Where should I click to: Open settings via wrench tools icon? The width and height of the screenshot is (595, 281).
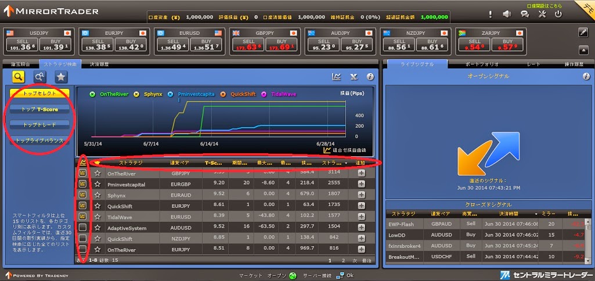[x=542, y=15]
